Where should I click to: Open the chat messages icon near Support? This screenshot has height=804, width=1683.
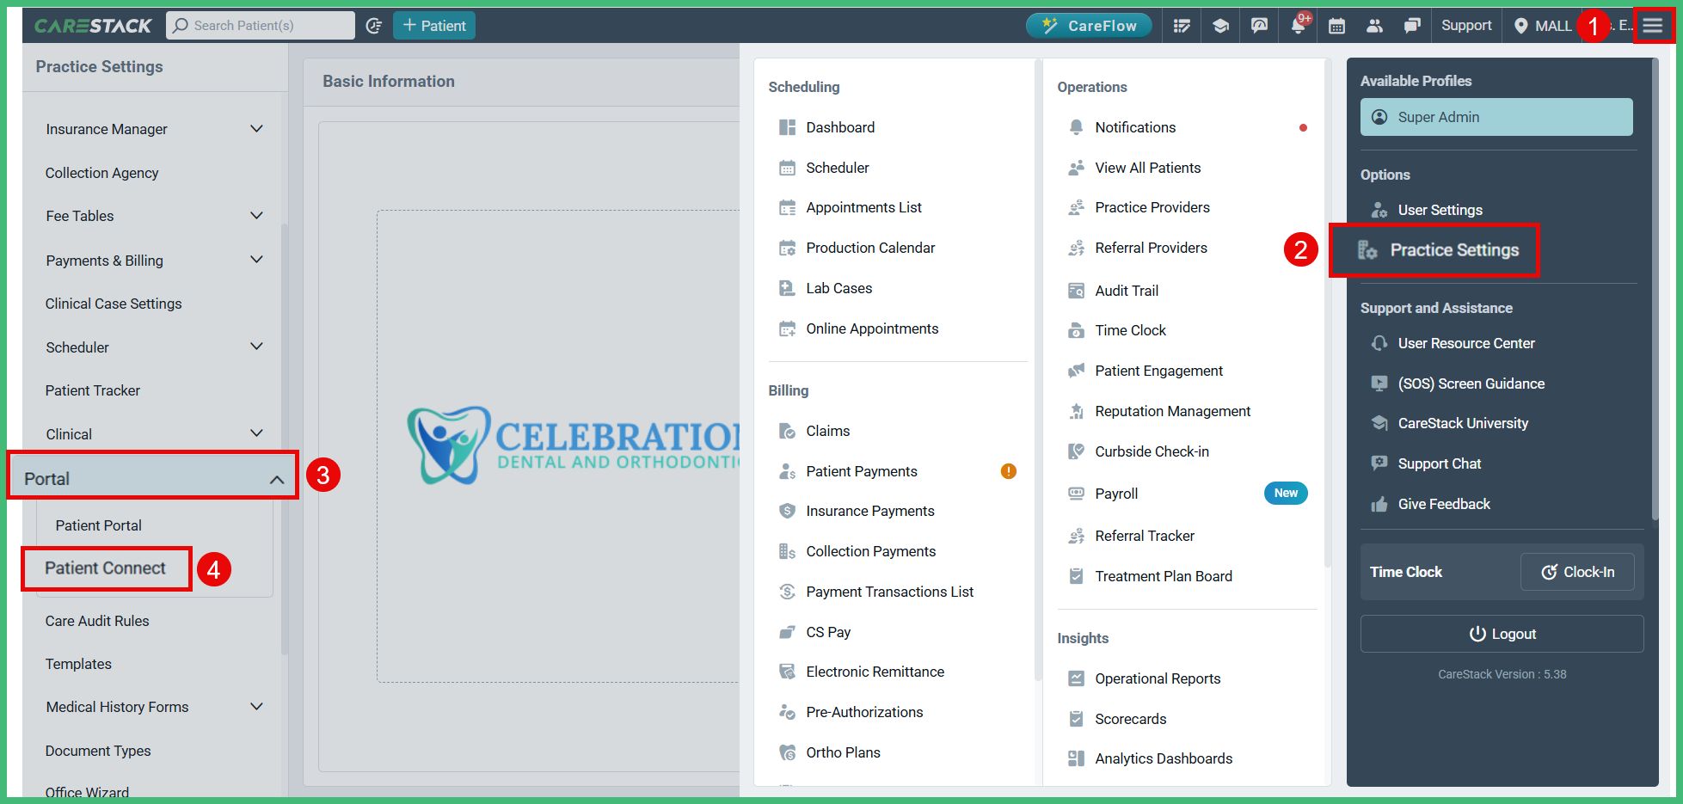1412,25
